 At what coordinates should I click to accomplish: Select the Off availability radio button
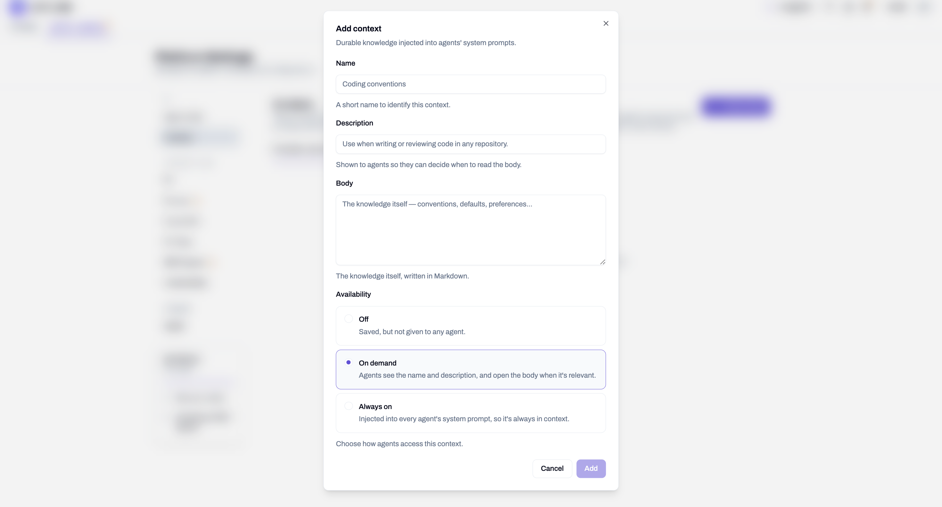(349, 319)
